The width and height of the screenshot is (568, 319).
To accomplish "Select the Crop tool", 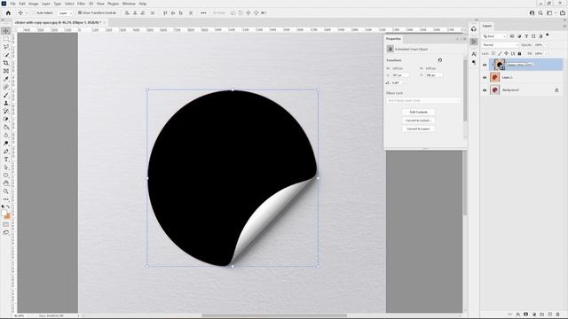I will coord(6,63).
